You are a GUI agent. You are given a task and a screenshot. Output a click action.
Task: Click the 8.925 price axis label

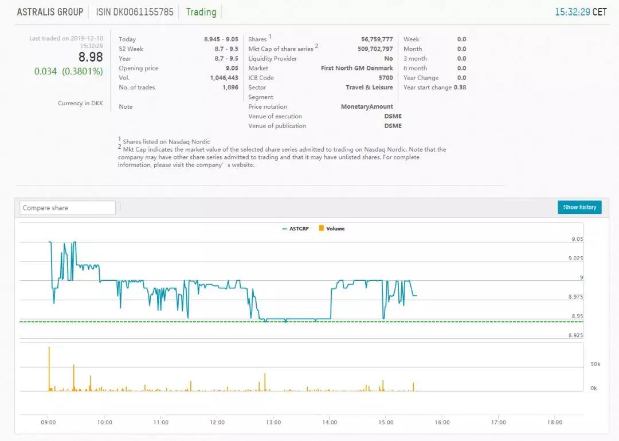(x=575, y=335)
